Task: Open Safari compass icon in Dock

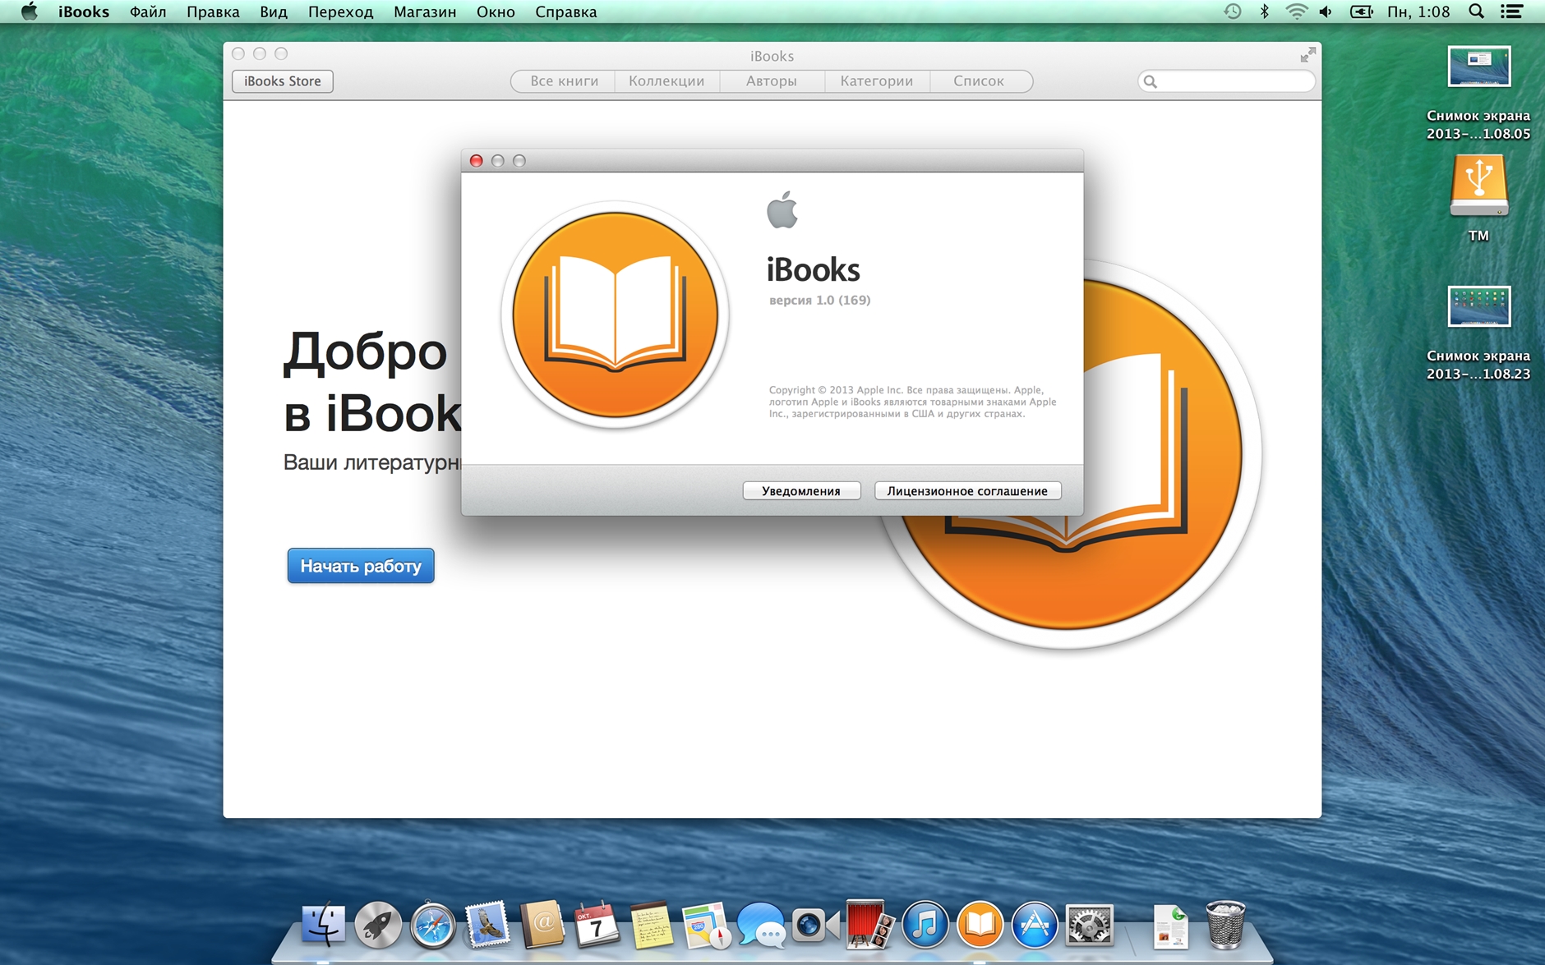Action: [433, 926]
